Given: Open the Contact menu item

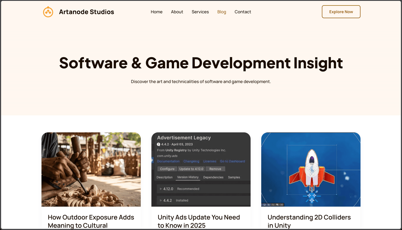Looking at the screenshot, I should pyautogui.click(x=243, y=12).
